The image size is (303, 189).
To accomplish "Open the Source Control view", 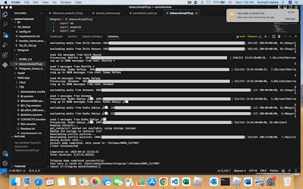I will [5, 35].
